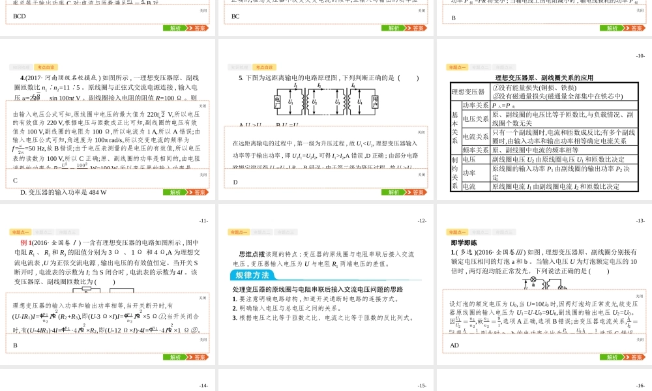The width and height of the screenshot is (652, 391).
Task: Select 命题点二 tab on slide 13
Action: tap(481, 232)
